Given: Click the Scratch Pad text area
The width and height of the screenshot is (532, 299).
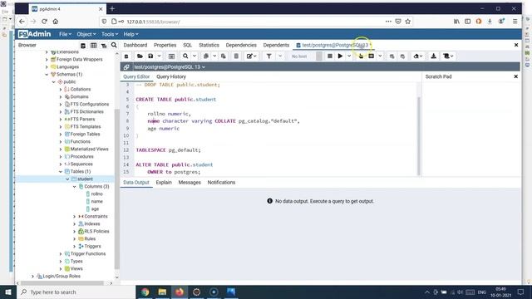Looking at the screenshot, I should 471,129.
